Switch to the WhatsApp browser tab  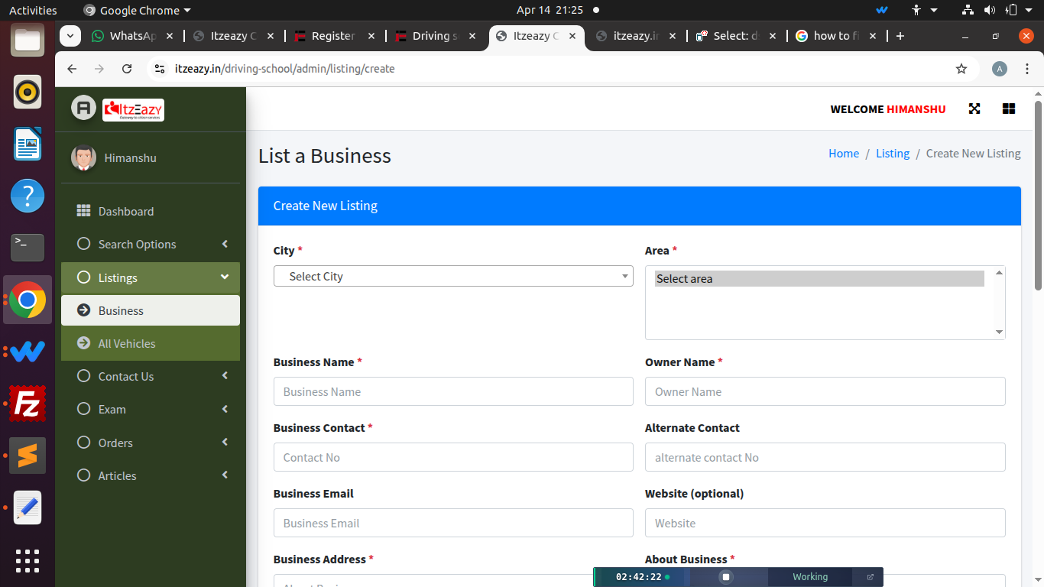[132, 36]
